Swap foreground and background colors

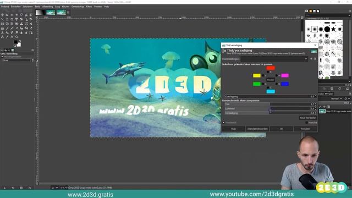20,41
